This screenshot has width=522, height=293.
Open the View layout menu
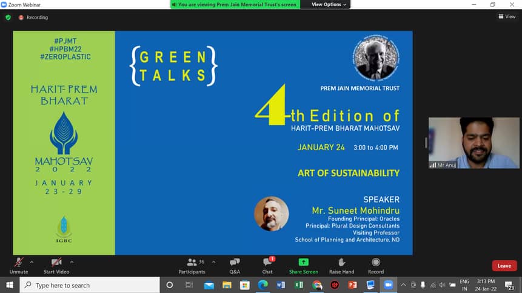click(x=507, y=17)
